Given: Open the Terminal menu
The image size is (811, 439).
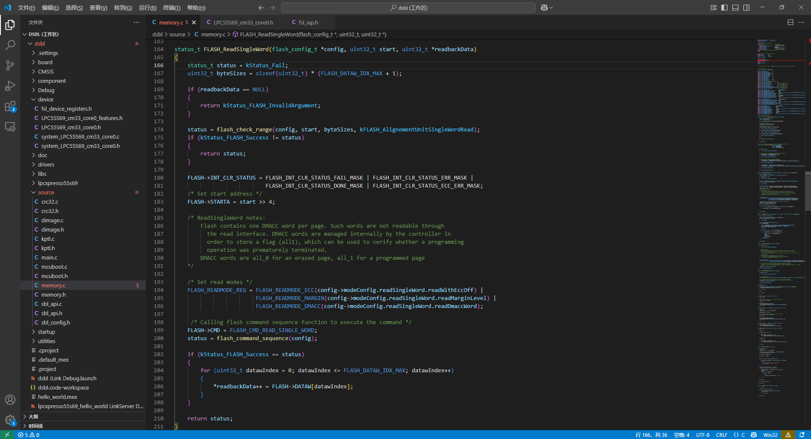Looking at the screenshot, I should click(171, 8).
